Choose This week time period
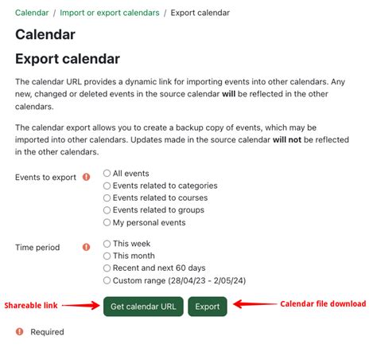The image size is (377, 348). coord(107,244)
